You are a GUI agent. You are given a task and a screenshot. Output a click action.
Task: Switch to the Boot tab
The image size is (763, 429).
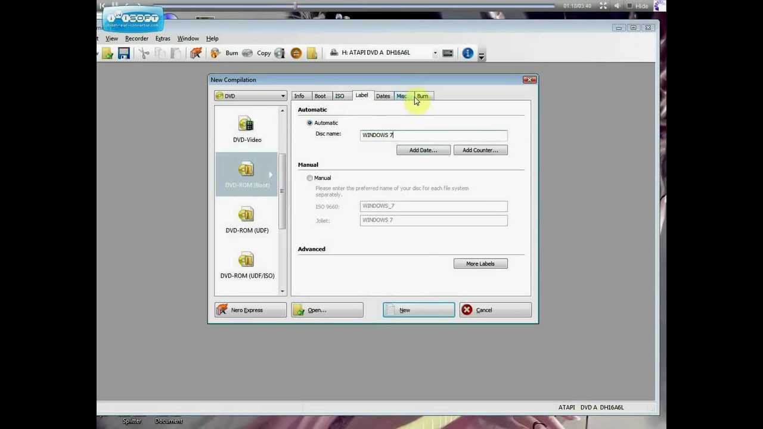click(x=320, y=96)
